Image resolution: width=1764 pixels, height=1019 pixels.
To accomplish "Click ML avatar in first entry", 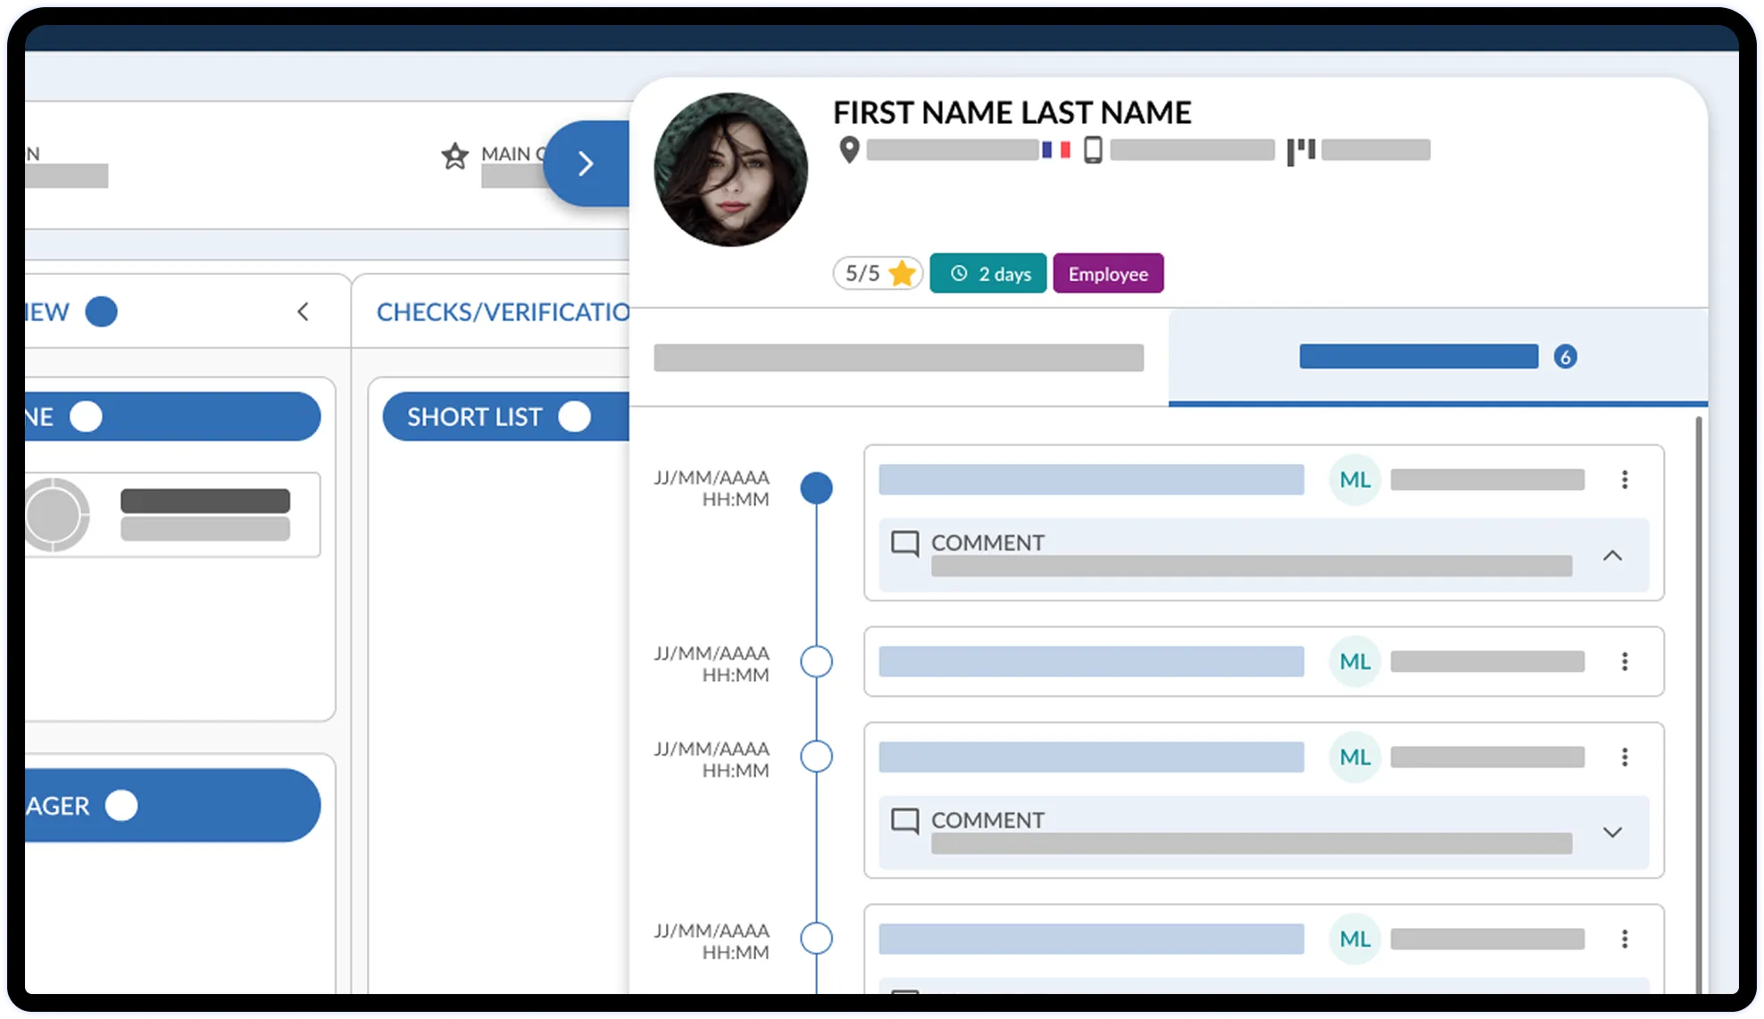I will point(1355,480).
